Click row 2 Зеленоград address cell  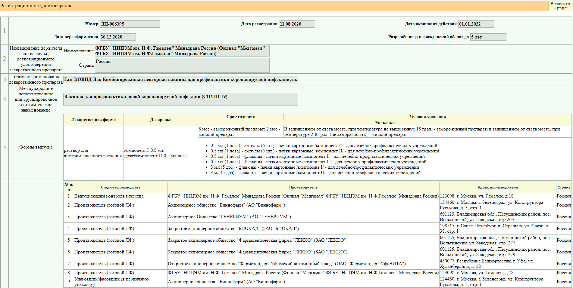pos(498,205)
